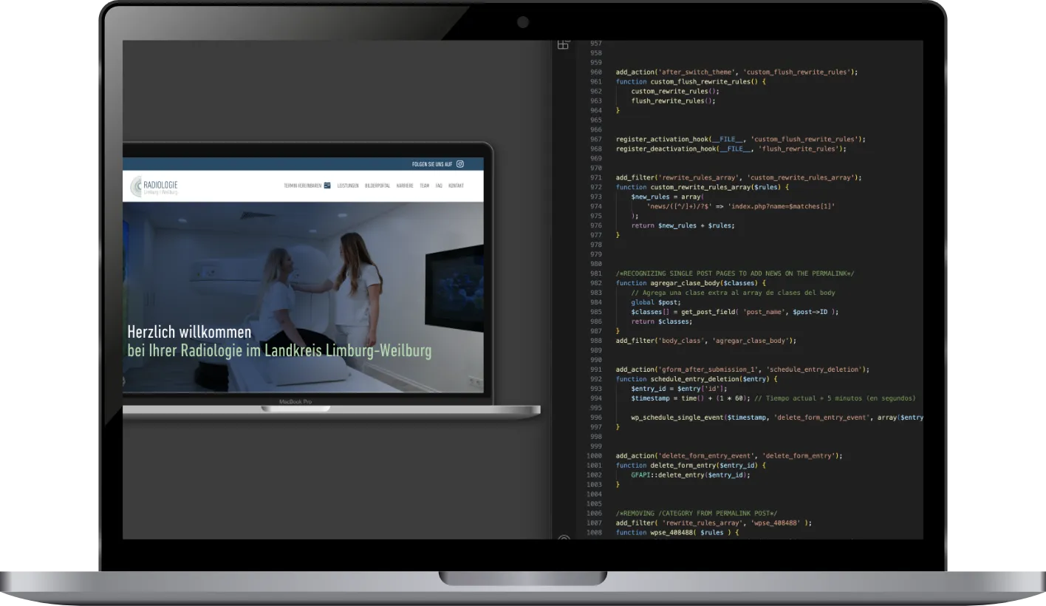Click the 'return $new_rules + $rules' line
This screenshot has width=1046, height=606.
click(x=683, y=225)
